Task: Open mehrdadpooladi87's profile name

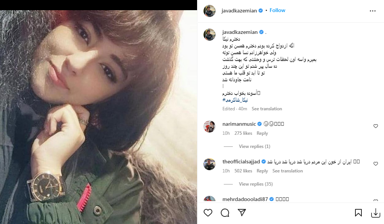Action: [x=245, y=199]
